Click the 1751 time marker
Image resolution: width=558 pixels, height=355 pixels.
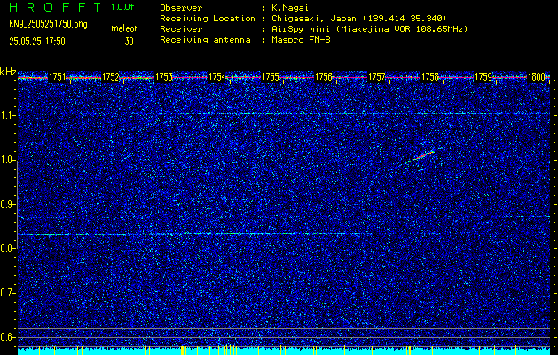(57, 77)
